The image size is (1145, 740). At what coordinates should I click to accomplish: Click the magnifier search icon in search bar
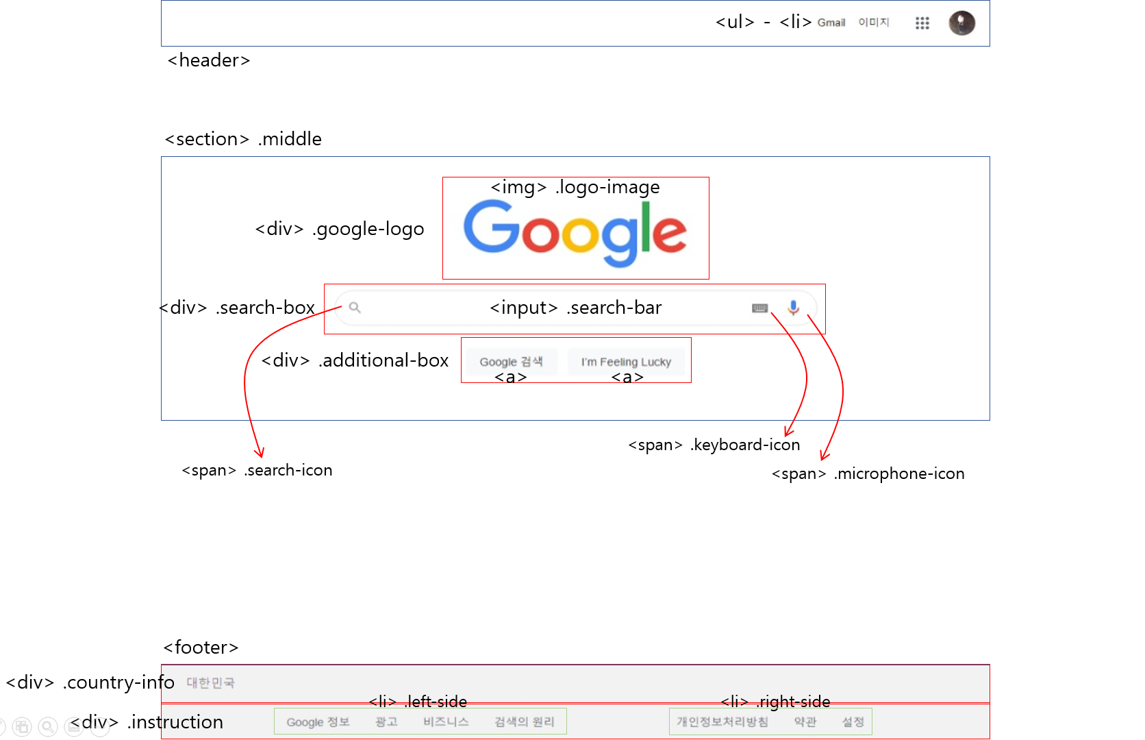(x=355, y=307)
